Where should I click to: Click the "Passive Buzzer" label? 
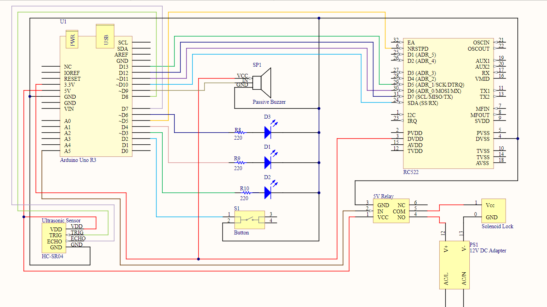(x=269, y=102)
